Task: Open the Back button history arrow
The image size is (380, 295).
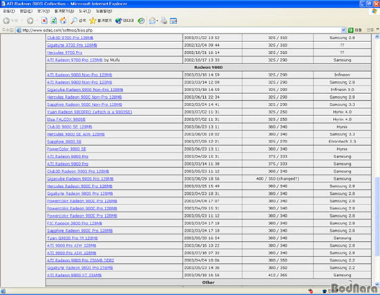Action: point(22,21)
